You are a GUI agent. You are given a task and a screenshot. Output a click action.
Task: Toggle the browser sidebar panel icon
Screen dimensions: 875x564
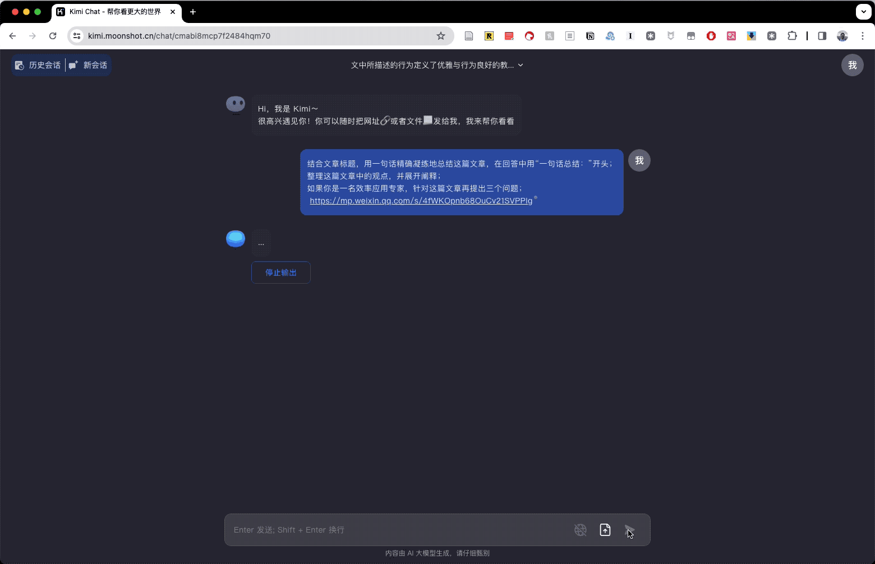(822, 35)
